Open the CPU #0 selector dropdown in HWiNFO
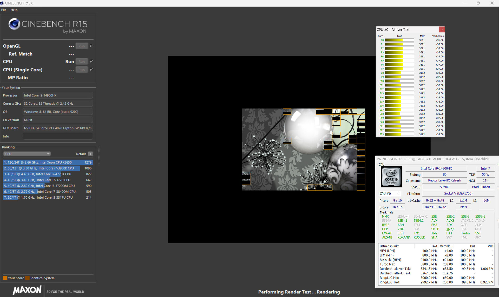The image size is (499, 297). 390,194
